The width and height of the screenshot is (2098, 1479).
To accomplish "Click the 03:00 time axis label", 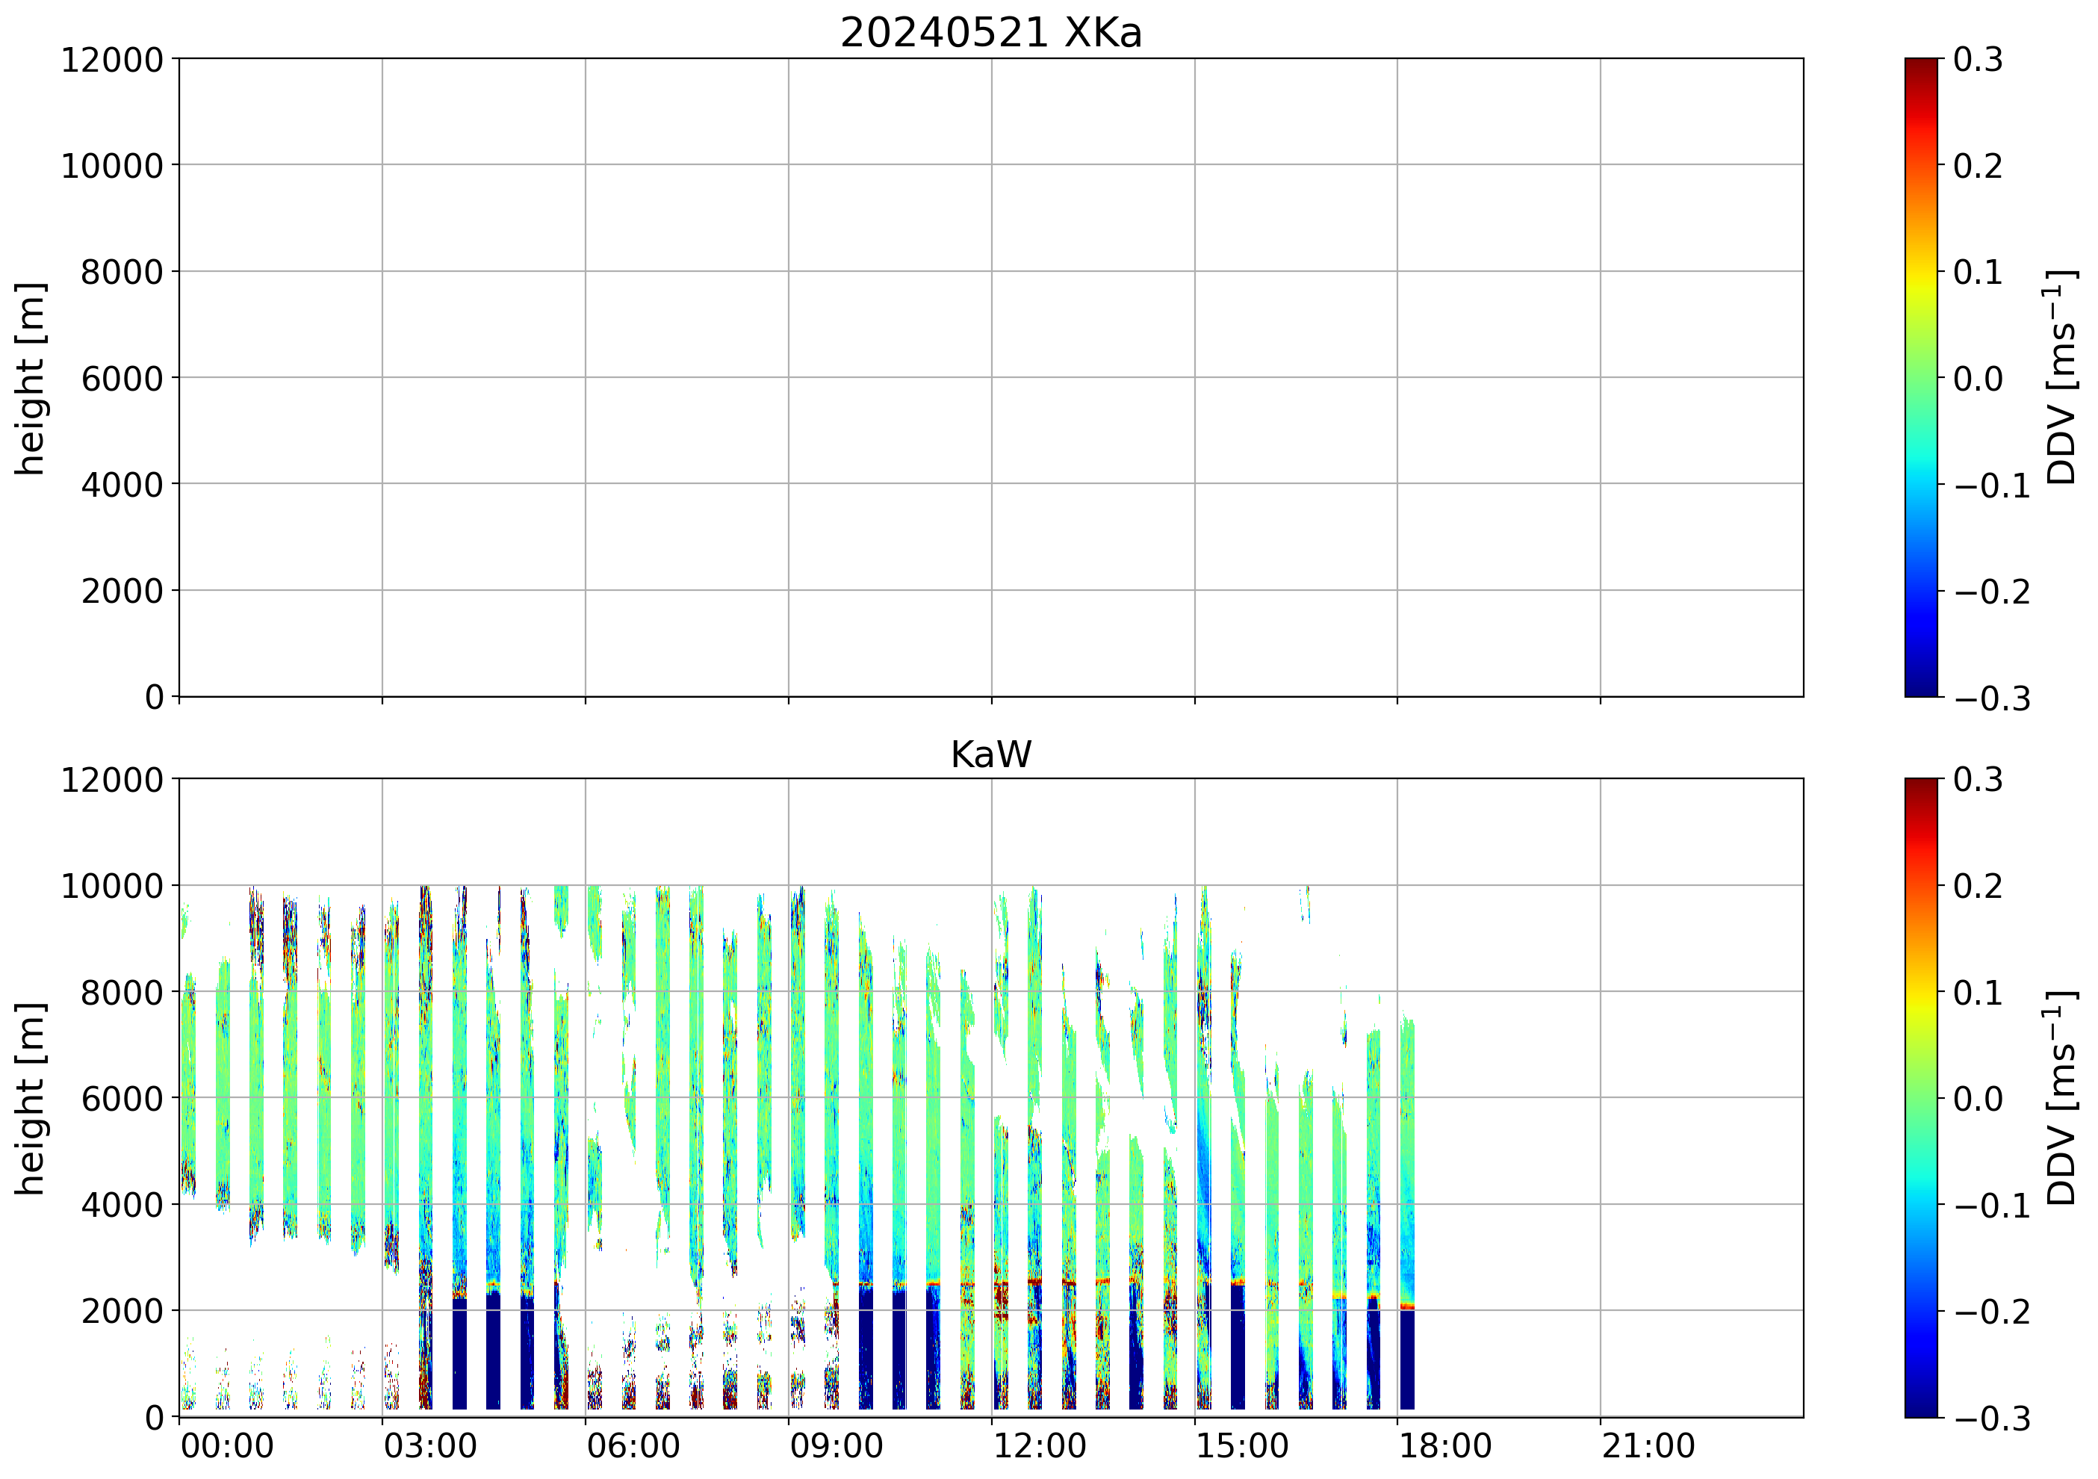I will (x=429, y=1447).
